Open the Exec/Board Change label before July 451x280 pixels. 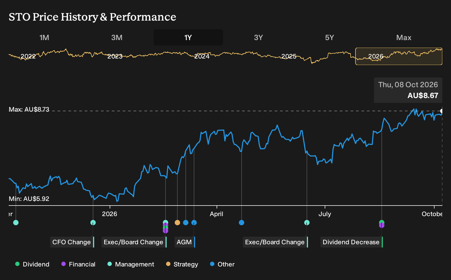coord(275,242)
